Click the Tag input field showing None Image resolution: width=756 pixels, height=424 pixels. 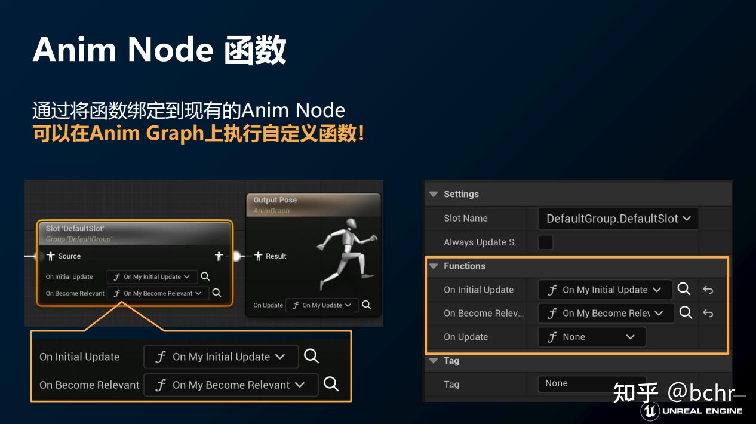pyautogui.click(x=591, y=383)
